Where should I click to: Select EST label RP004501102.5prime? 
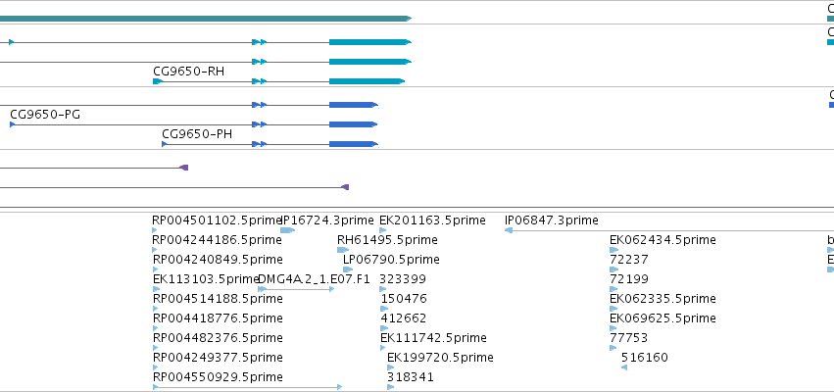click(x=217, y=220)
